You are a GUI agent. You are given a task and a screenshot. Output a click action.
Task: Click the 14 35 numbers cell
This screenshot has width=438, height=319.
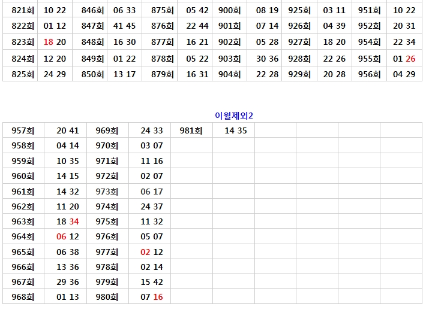(235, 130)
